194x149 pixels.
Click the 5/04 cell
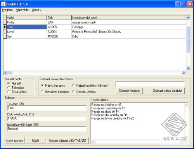59,22
